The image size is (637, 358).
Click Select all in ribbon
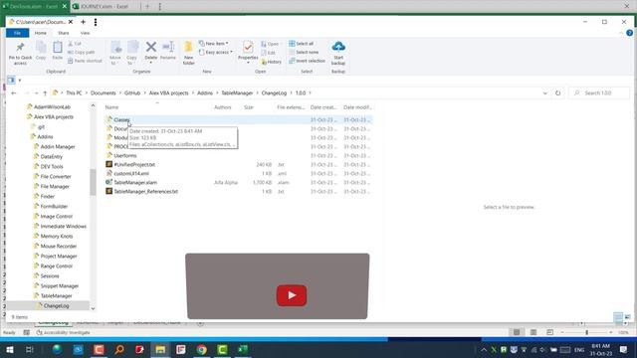[x=301, y=44]
